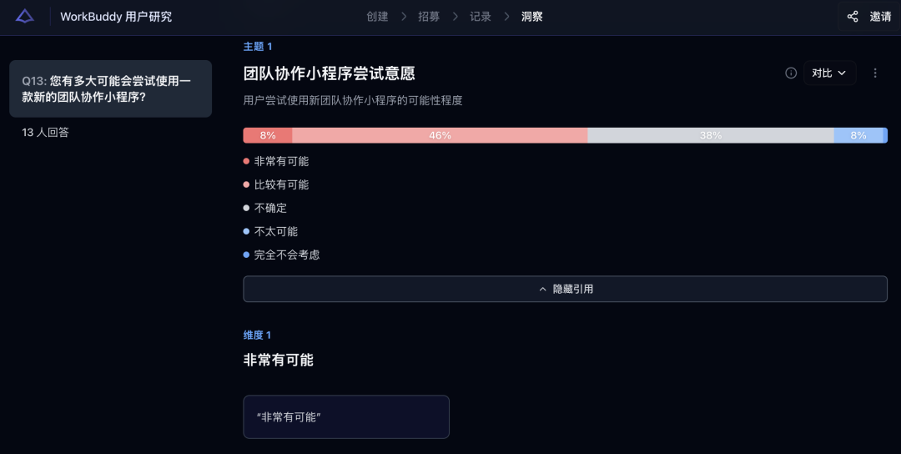
Task: Collapse quotes with 隐藏引用 bar
Action: (x=565, y=289)
